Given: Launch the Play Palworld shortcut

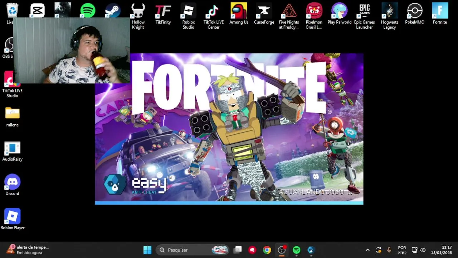Looking at the screenshot, I should (339, 14).
